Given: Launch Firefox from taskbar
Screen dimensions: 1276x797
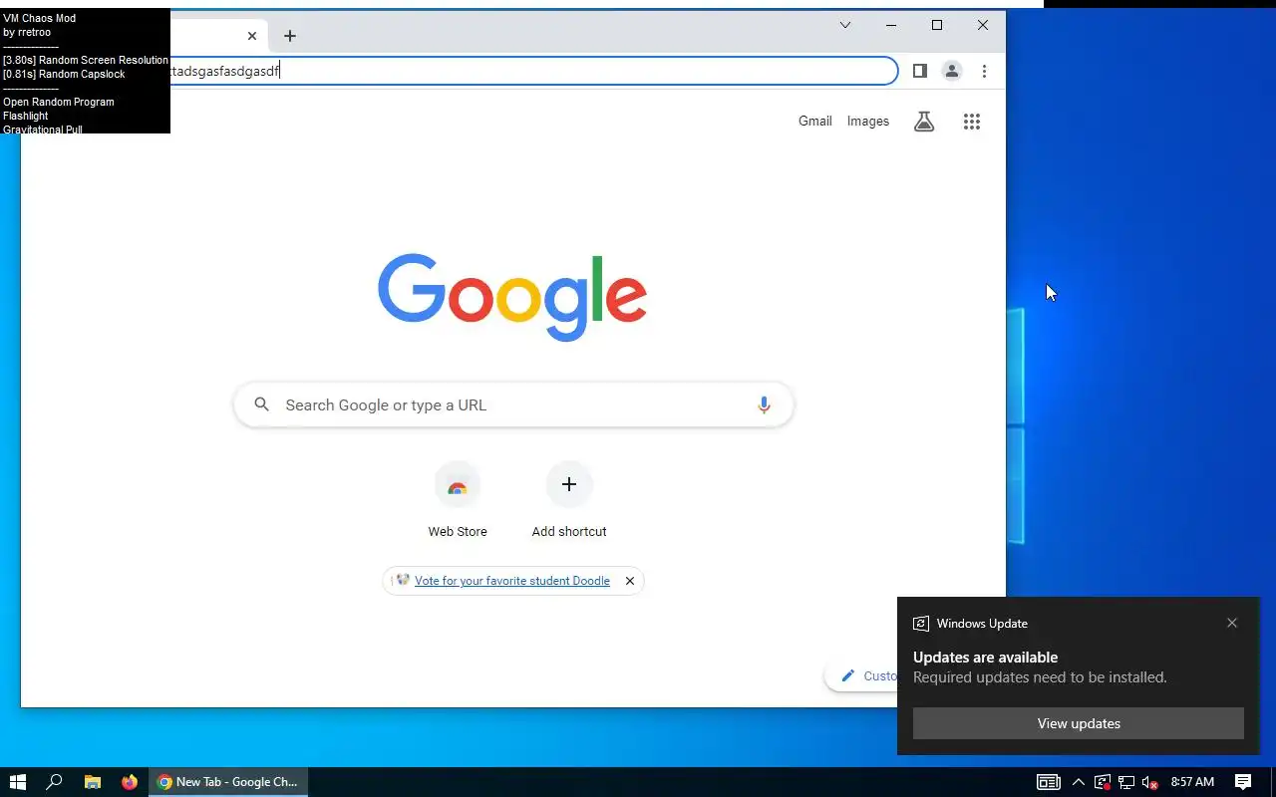Looking at the screenshot, I should tap(130, 782).
